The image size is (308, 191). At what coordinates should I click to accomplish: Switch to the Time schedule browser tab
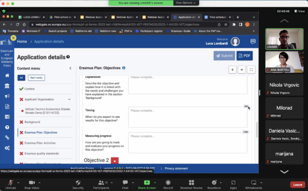pyautogui.click(x=218, y=17)
